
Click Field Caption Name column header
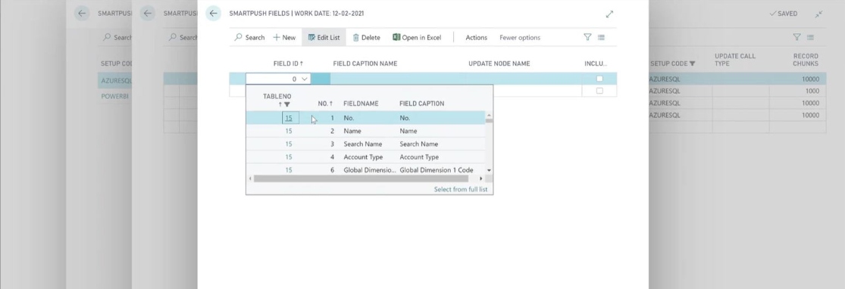coord(365,64)
